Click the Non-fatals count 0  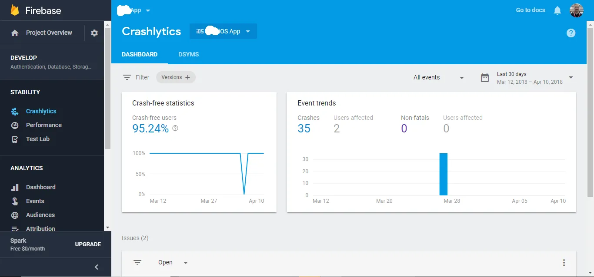point(404,129)
